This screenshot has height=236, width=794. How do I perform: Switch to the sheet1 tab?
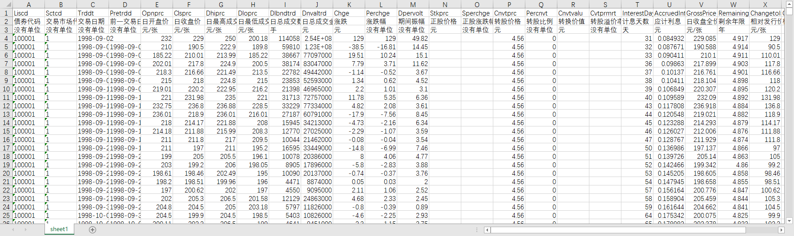tap(59, 229)
